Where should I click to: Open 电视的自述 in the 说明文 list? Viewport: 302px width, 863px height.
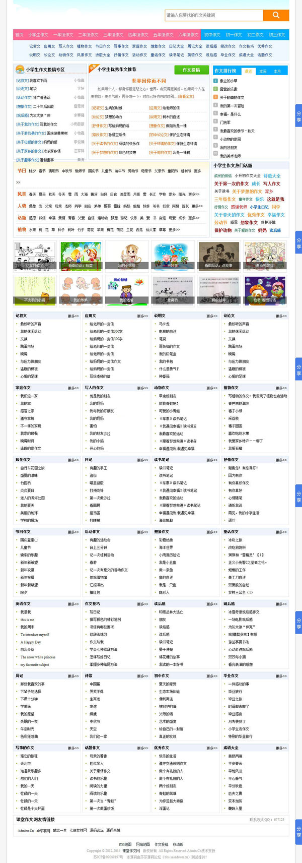coord(168,332)
